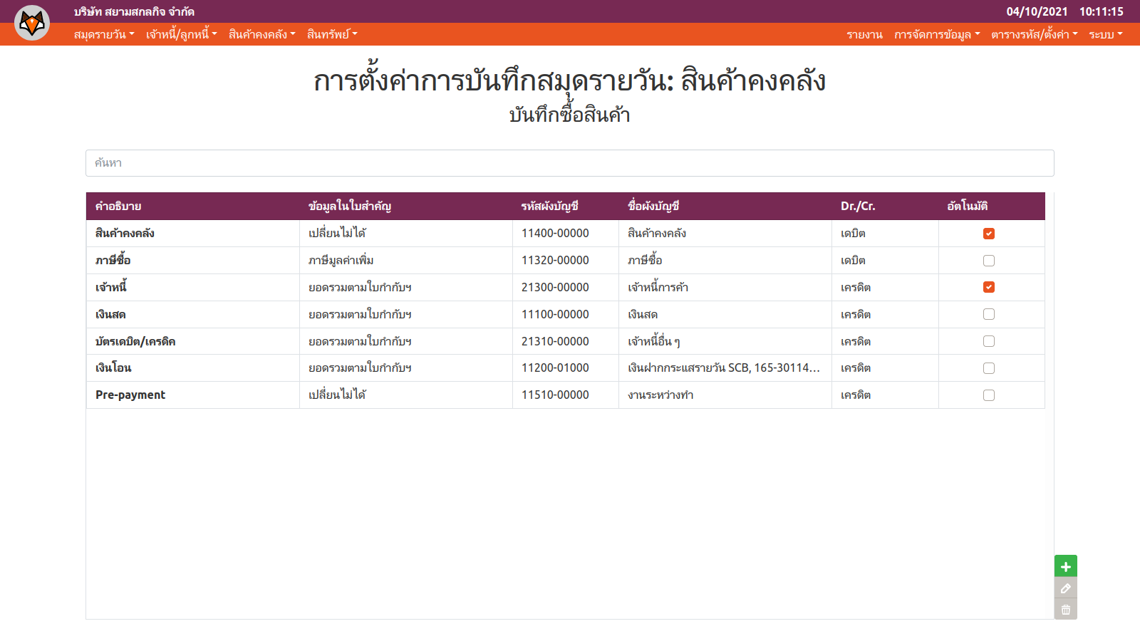Check the อัตโนมัติ box for บัตรเดบิต/เครดิต row

tap(988, 341)
